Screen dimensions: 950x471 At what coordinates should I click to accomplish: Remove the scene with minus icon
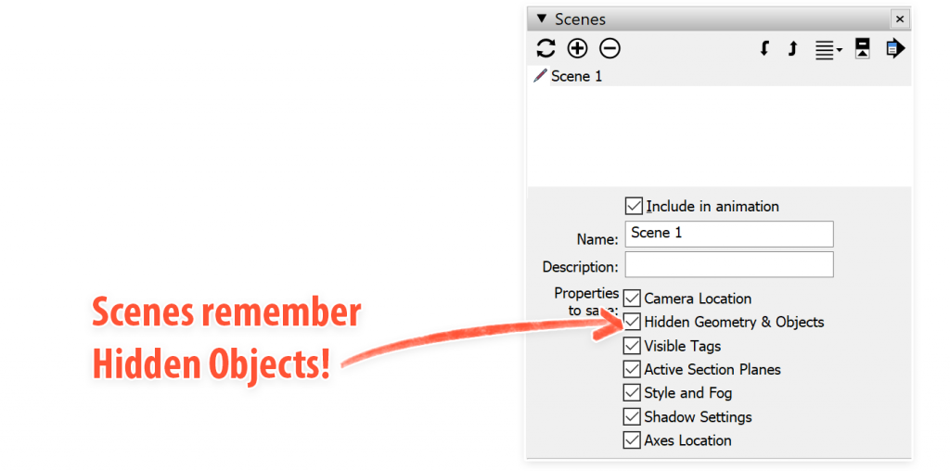610,49
